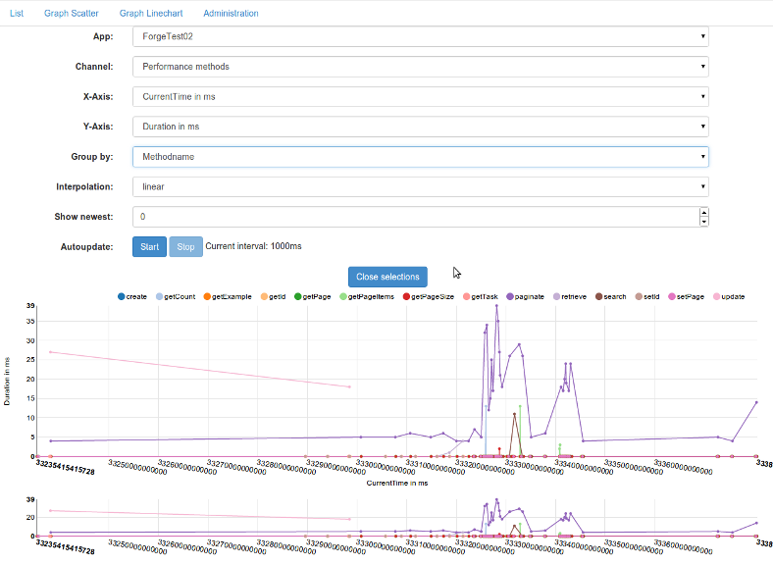773x565 pixels.
Task: Switch to Graph Scatter tab
Action: point(71,14)
